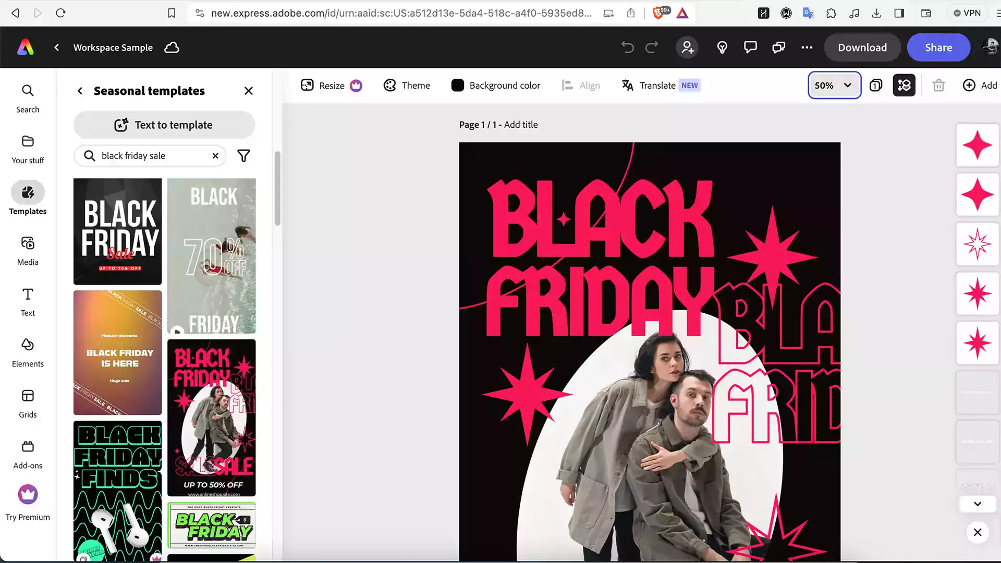The image size is (1001, 563).
Task: Open the lightbulb tips icon
Action: point(722,47)
